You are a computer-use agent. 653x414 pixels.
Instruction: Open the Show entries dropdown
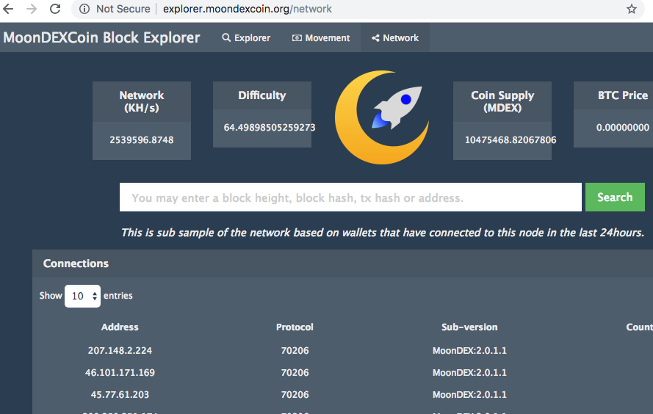coord(82,296)
